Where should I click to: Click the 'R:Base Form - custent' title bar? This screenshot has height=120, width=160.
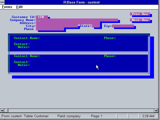[81, 2]
